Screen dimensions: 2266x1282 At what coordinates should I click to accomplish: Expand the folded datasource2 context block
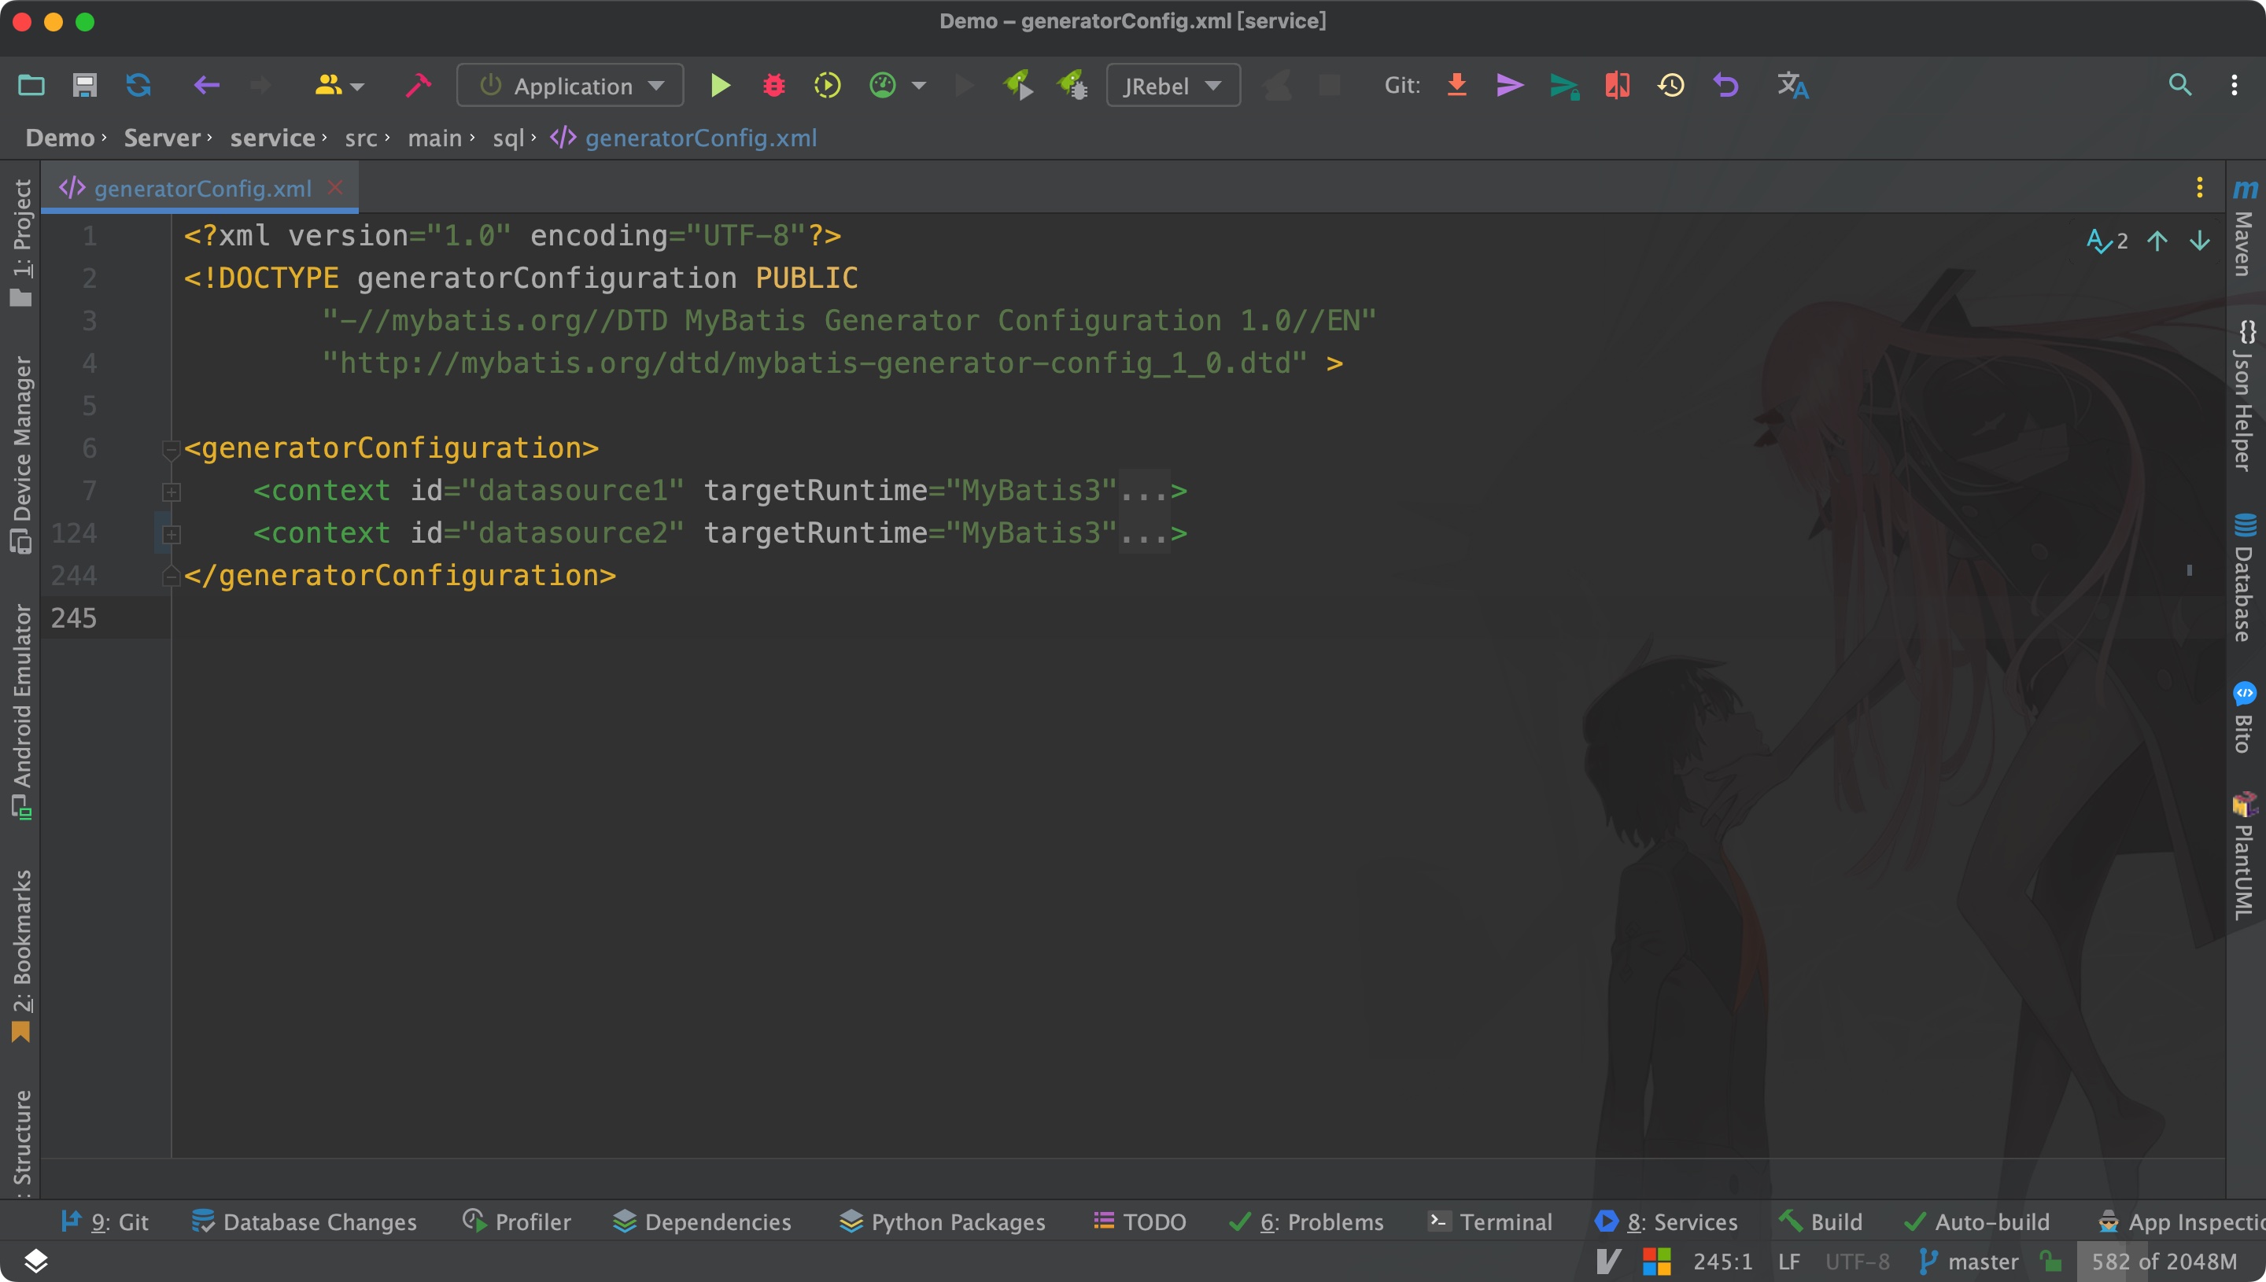(x=172, y=533)
